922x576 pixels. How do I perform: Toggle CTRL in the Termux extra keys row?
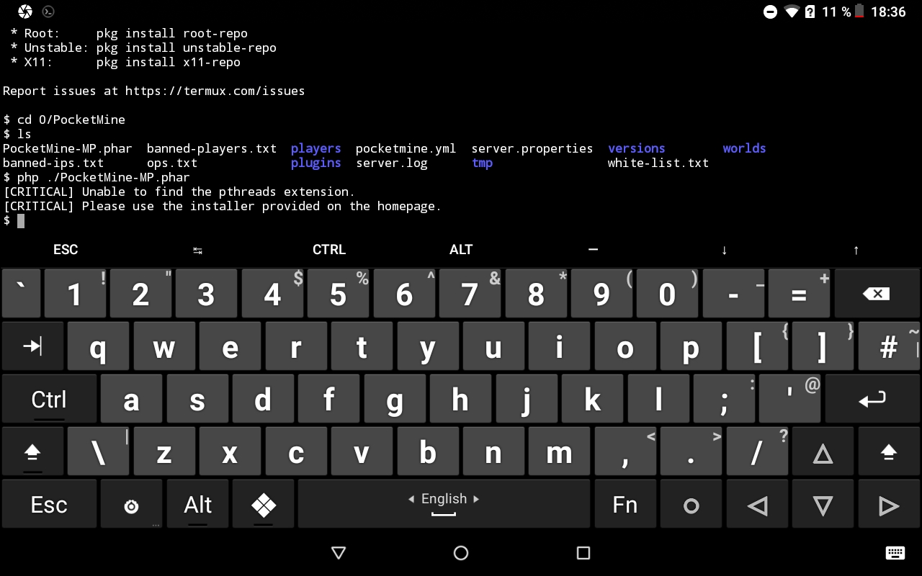329,250
